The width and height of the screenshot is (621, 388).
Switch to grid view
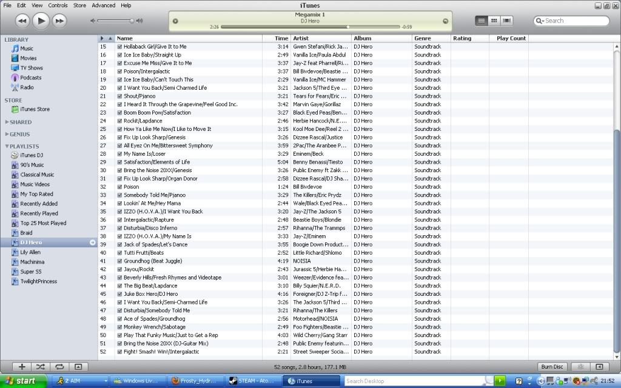click(x=494, y=21)
